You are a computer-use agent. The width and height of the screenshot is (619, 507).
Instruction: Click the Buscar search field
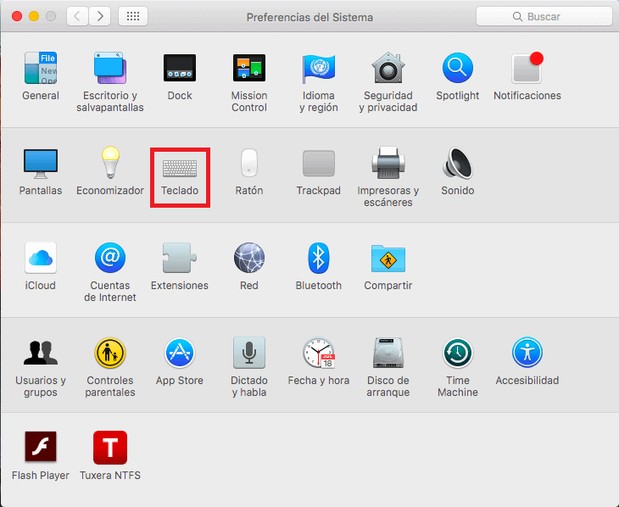point(544,17)
